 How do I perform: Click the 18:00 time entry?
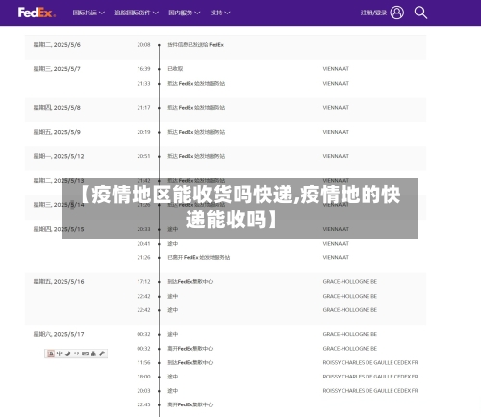143,377
